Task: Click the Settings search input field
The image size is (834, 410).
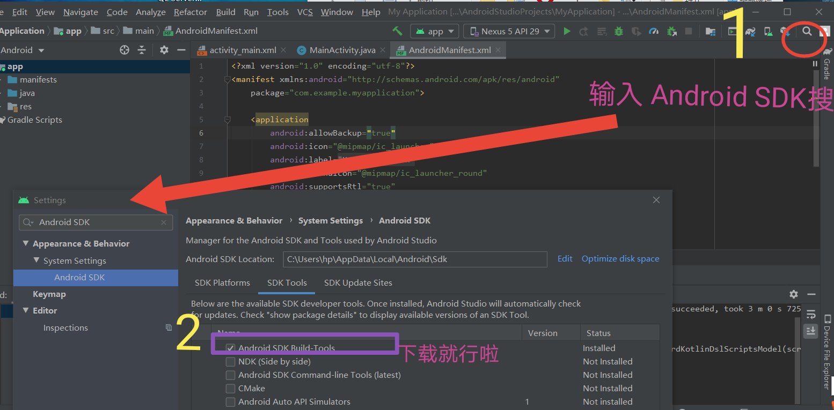Action: click(x=96, y=222)
